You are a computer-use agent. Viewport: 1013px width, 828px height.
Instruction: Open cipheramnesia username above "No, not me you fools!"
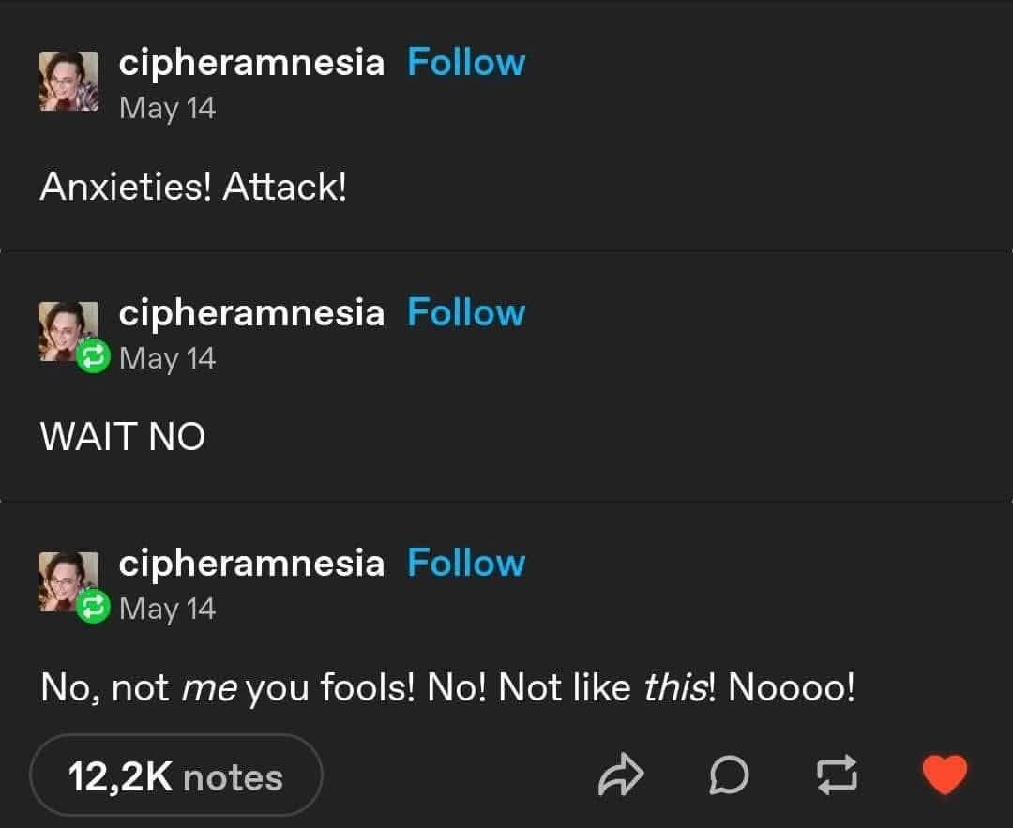251,564
